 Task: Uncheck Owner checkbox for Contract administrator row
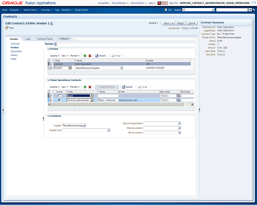pyautogui.click(x=59, y=100)
